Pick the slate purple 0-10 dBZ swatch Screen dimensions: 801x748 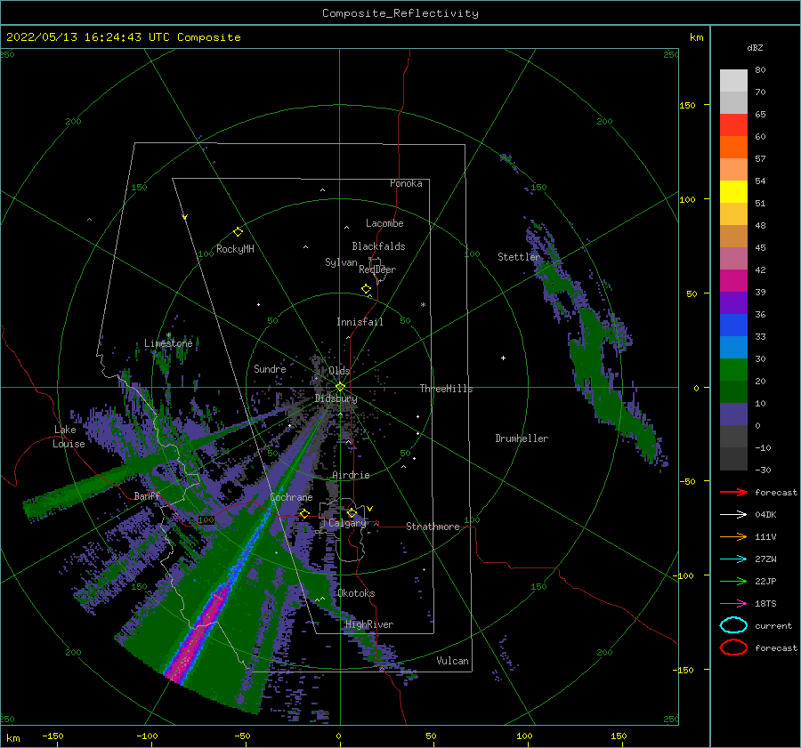point(733,414)
